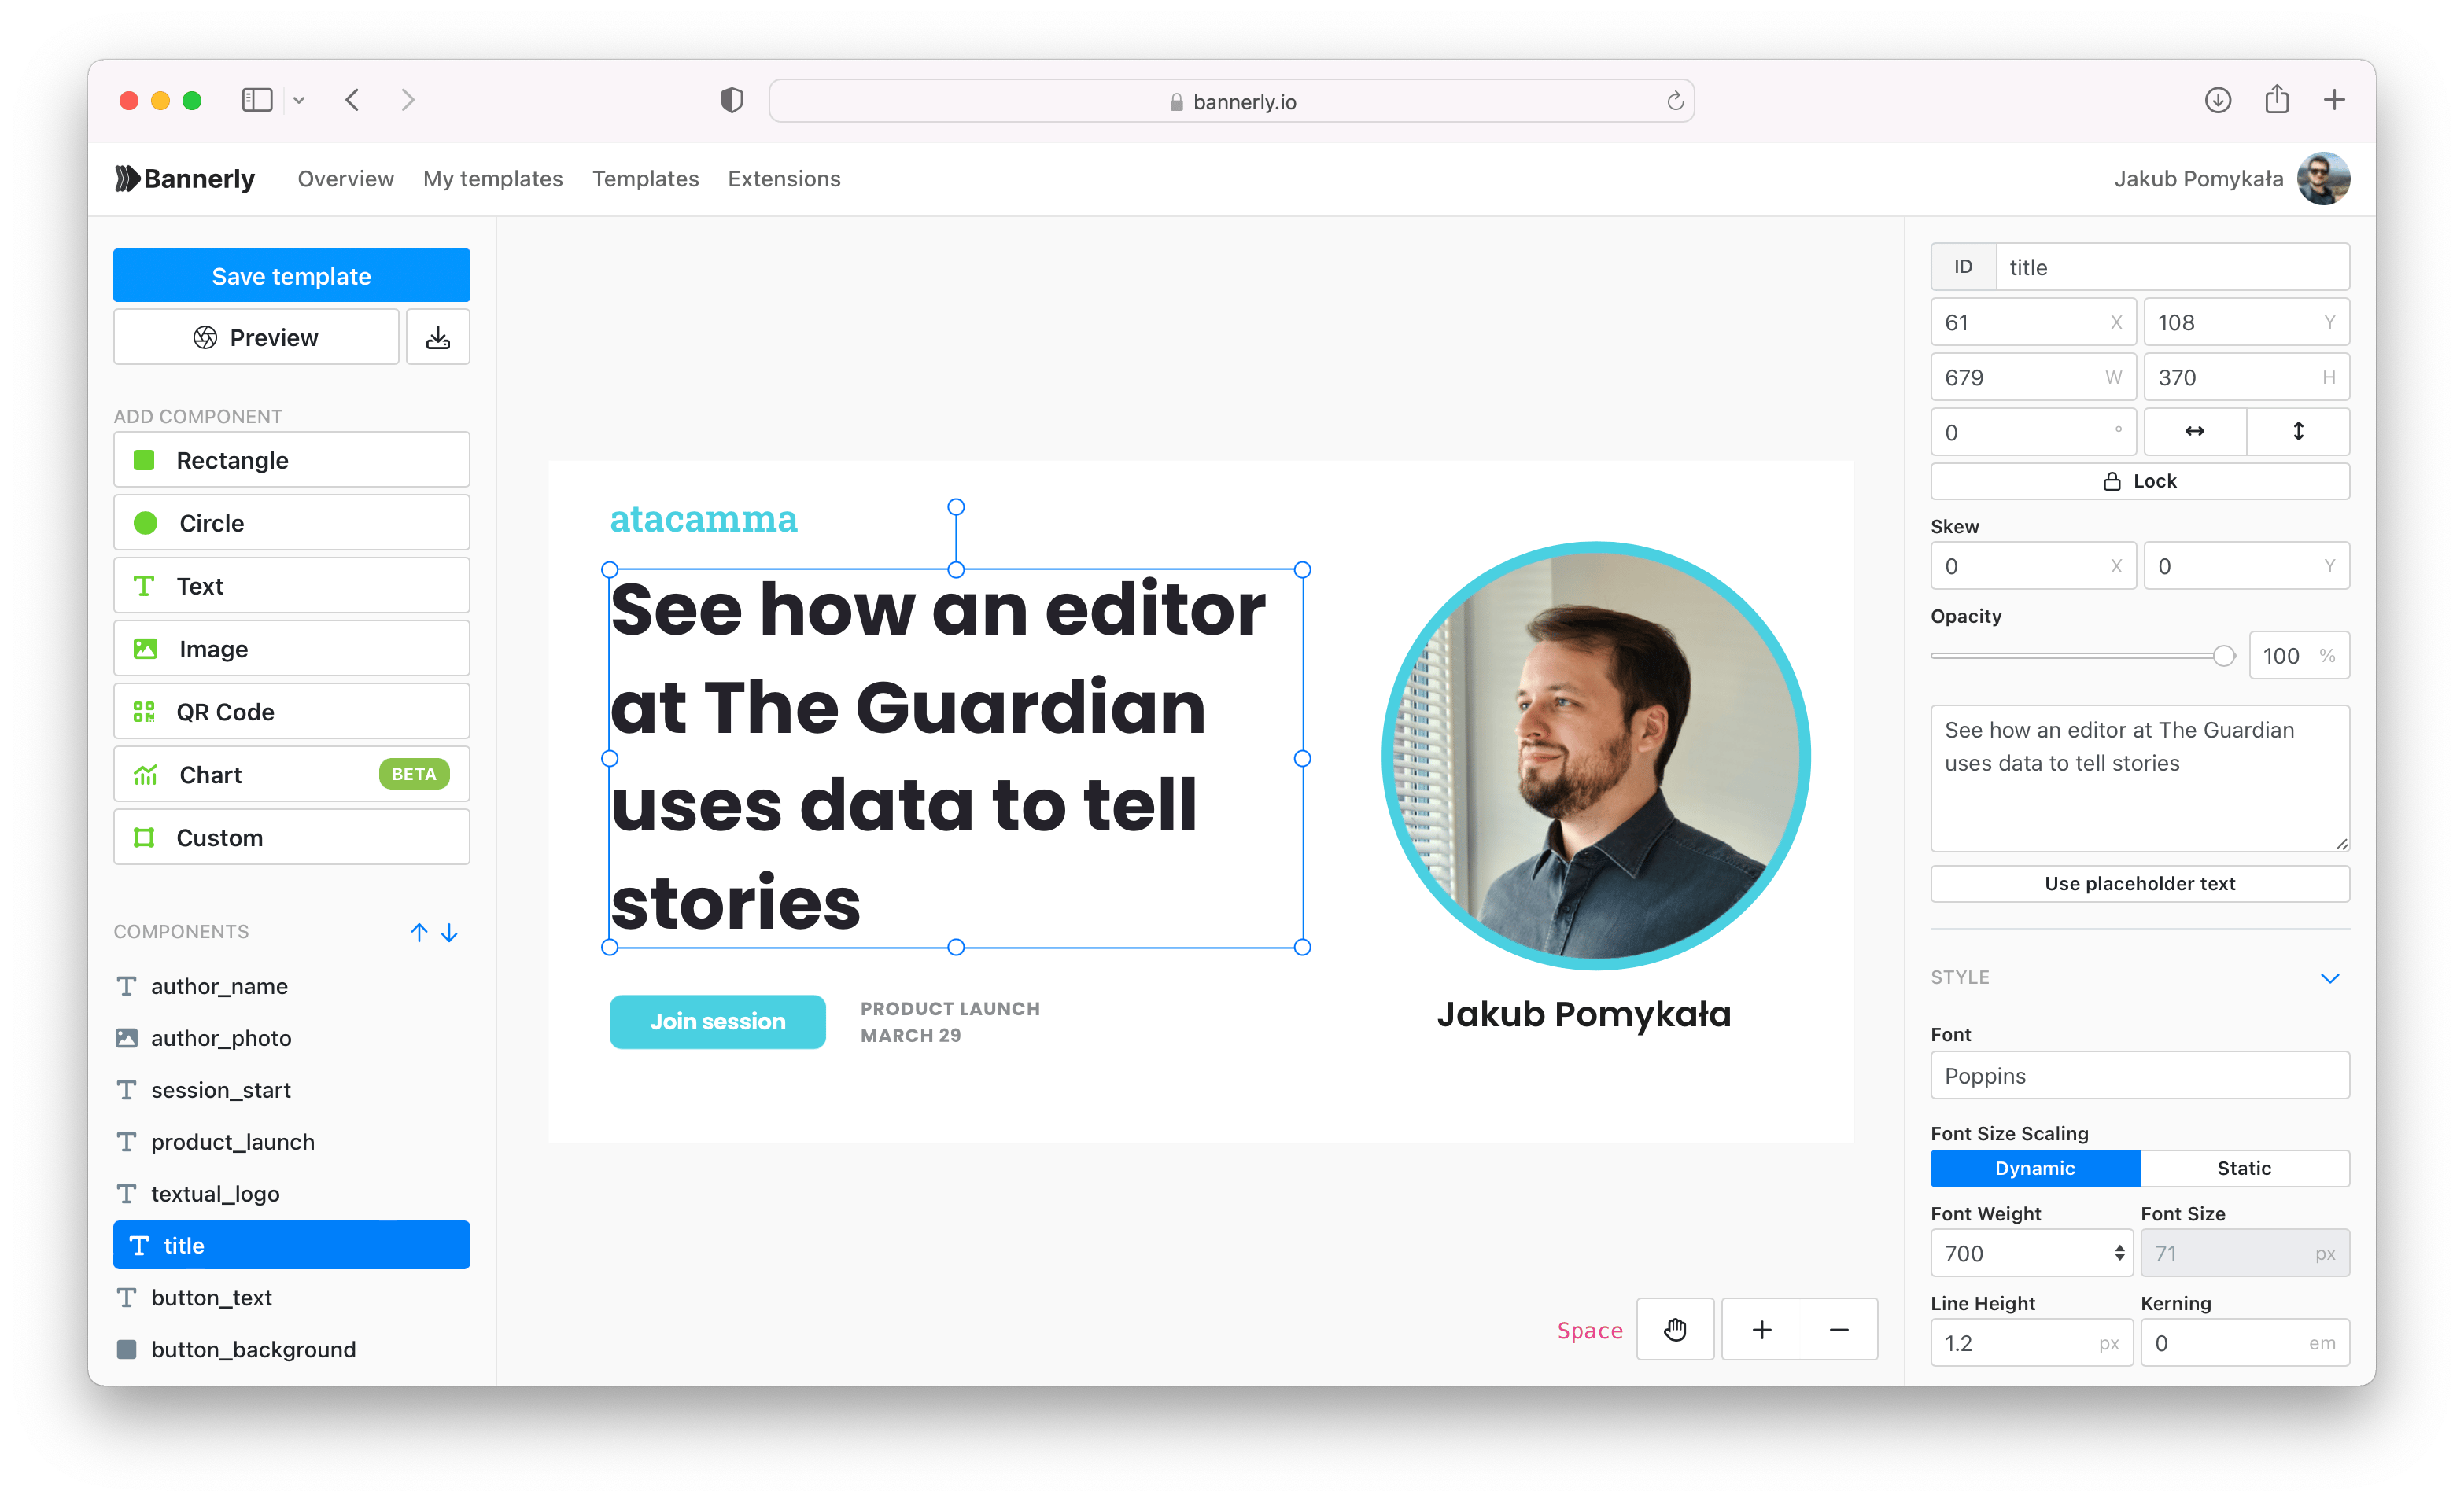Open the Safari sidebar dropdown chevron
This screenshot has height=1502, width=2464.
pos(299,100)
